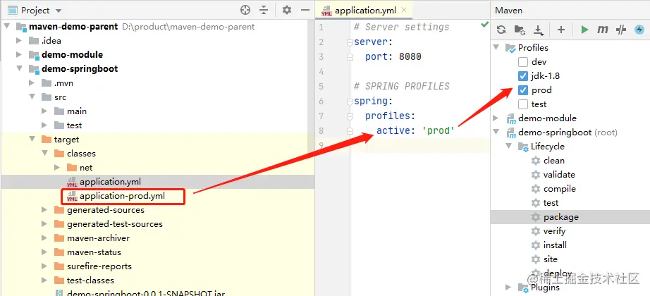Collapse the demo-springboot folder in Project tree
Viewport: 650px width, 296px height.
19,69
